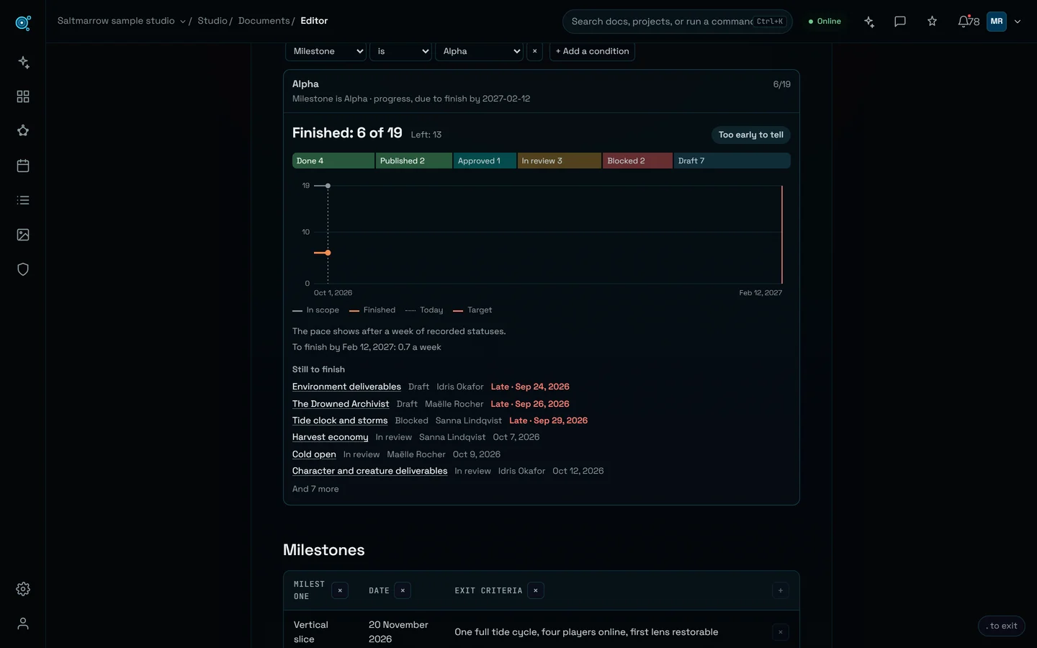Open the sparkle assistant icon in sidebar
The height and width of the screenshot is (648, 1037).
23,62
